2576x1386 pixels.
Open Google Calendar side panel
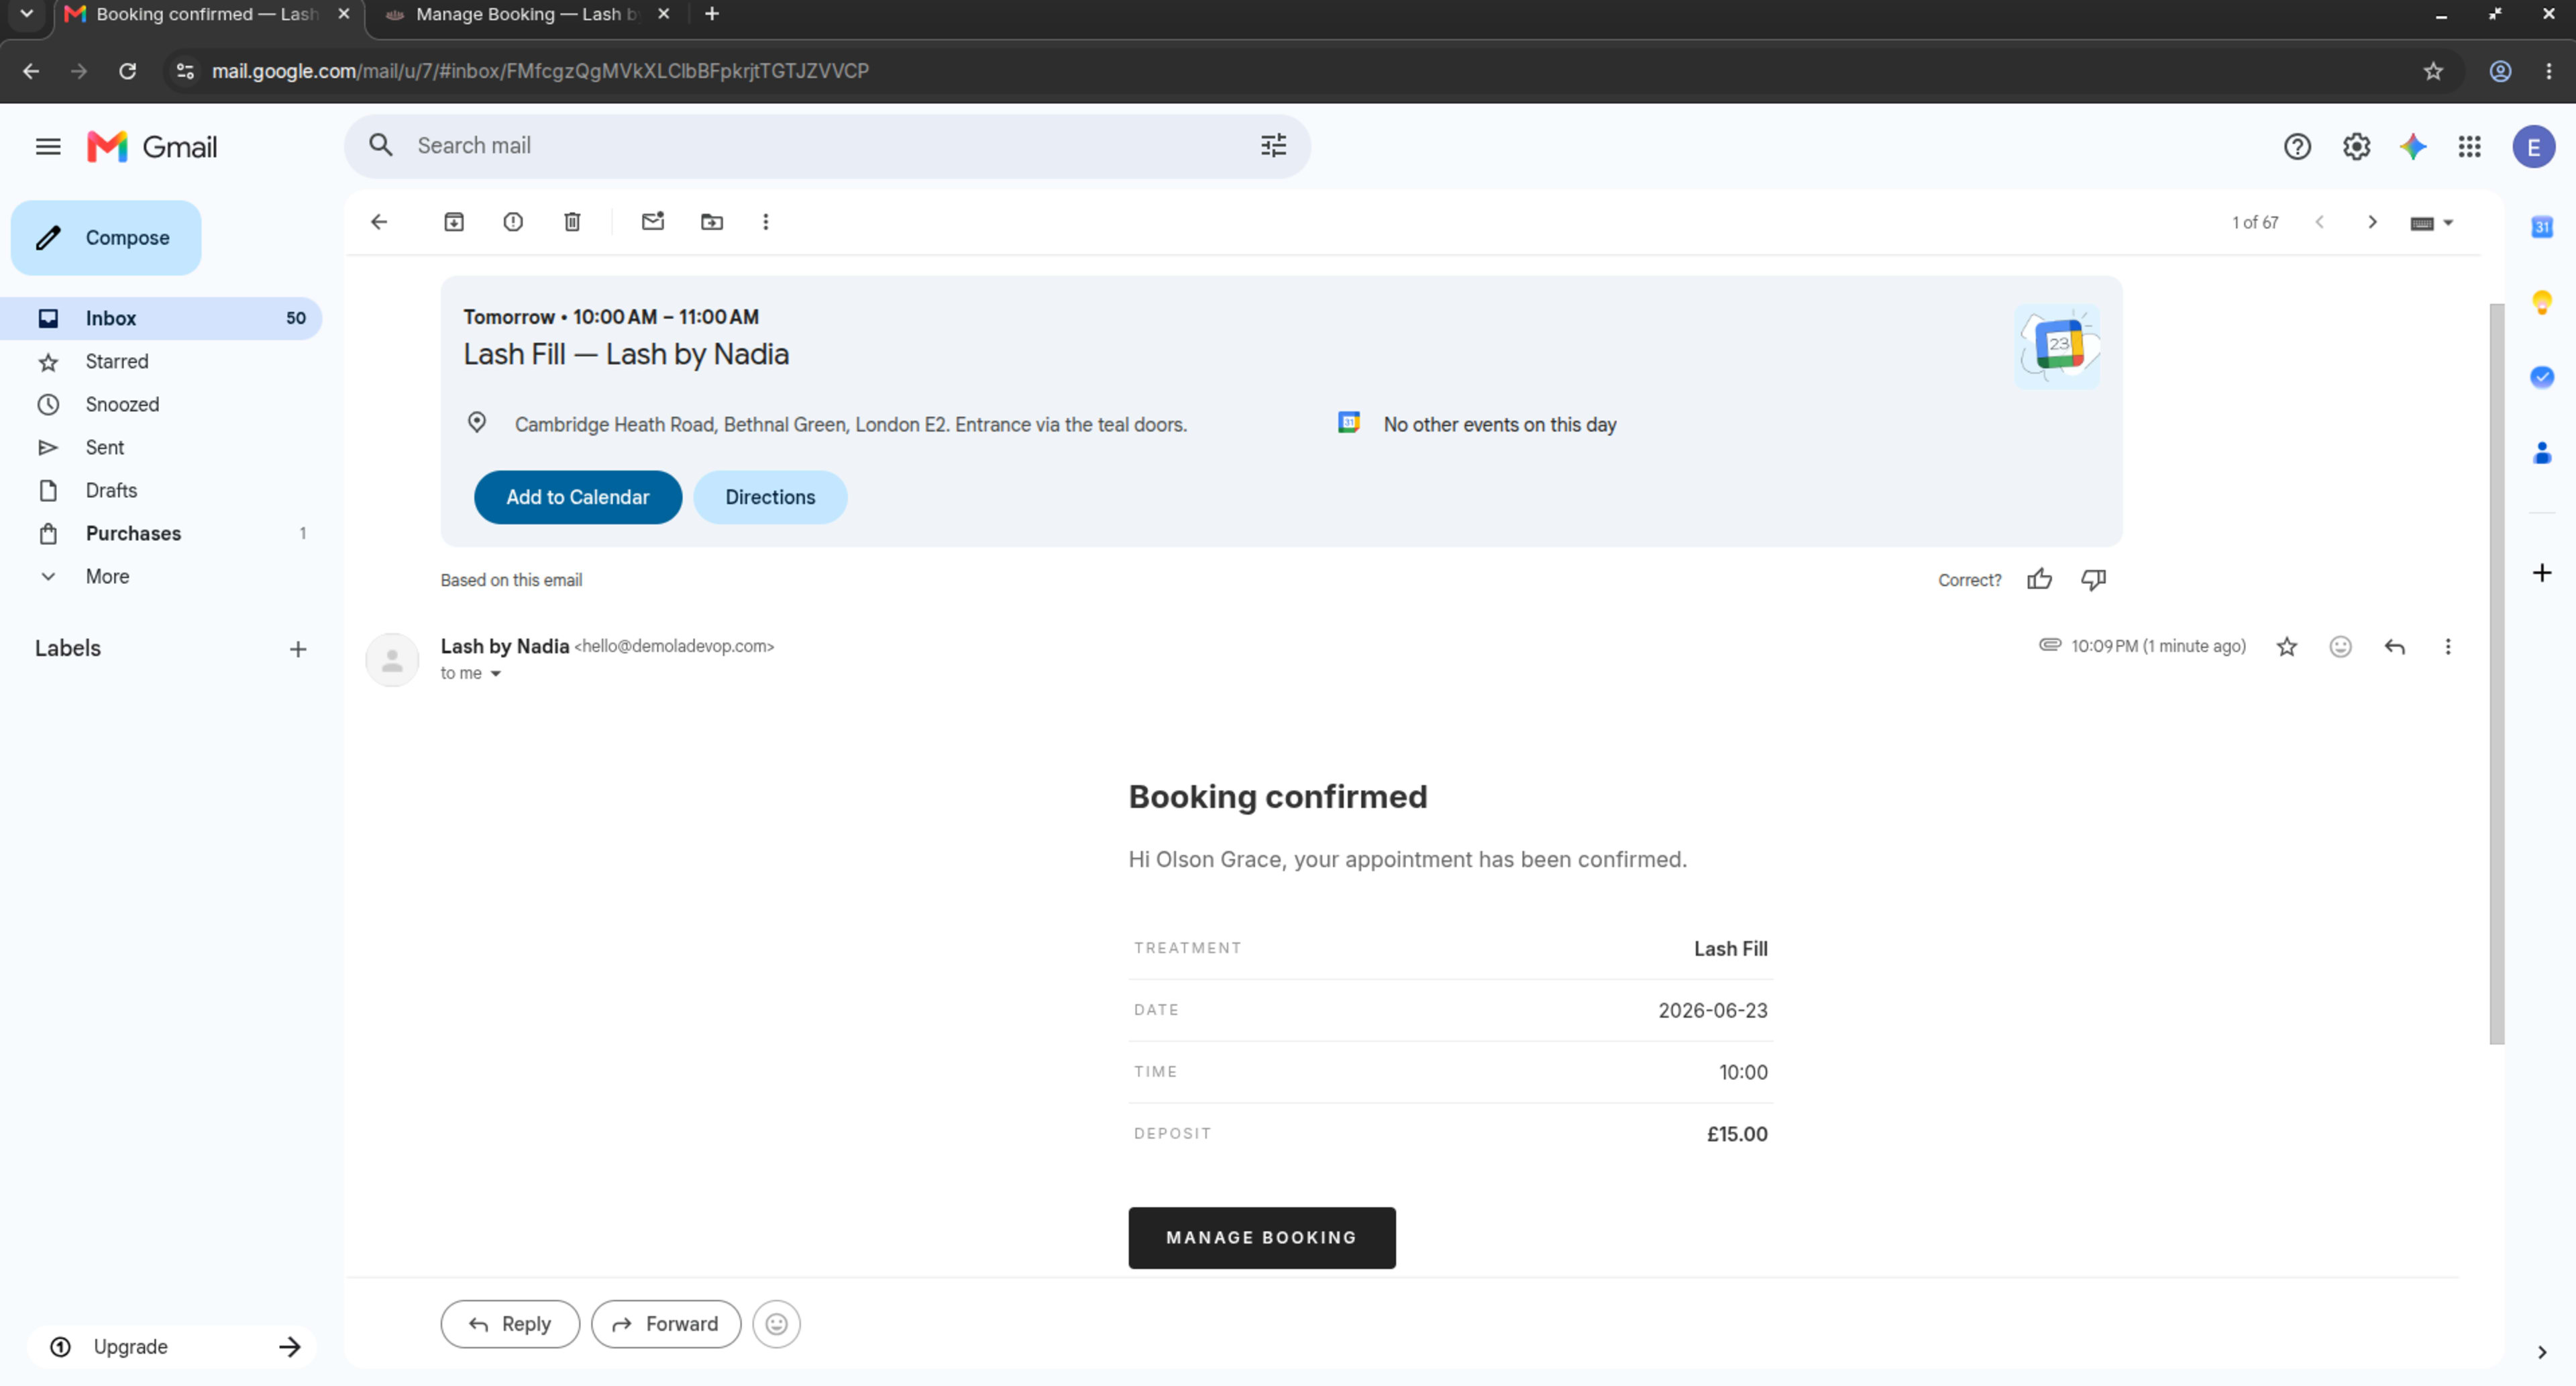[x=2542, y=227]
